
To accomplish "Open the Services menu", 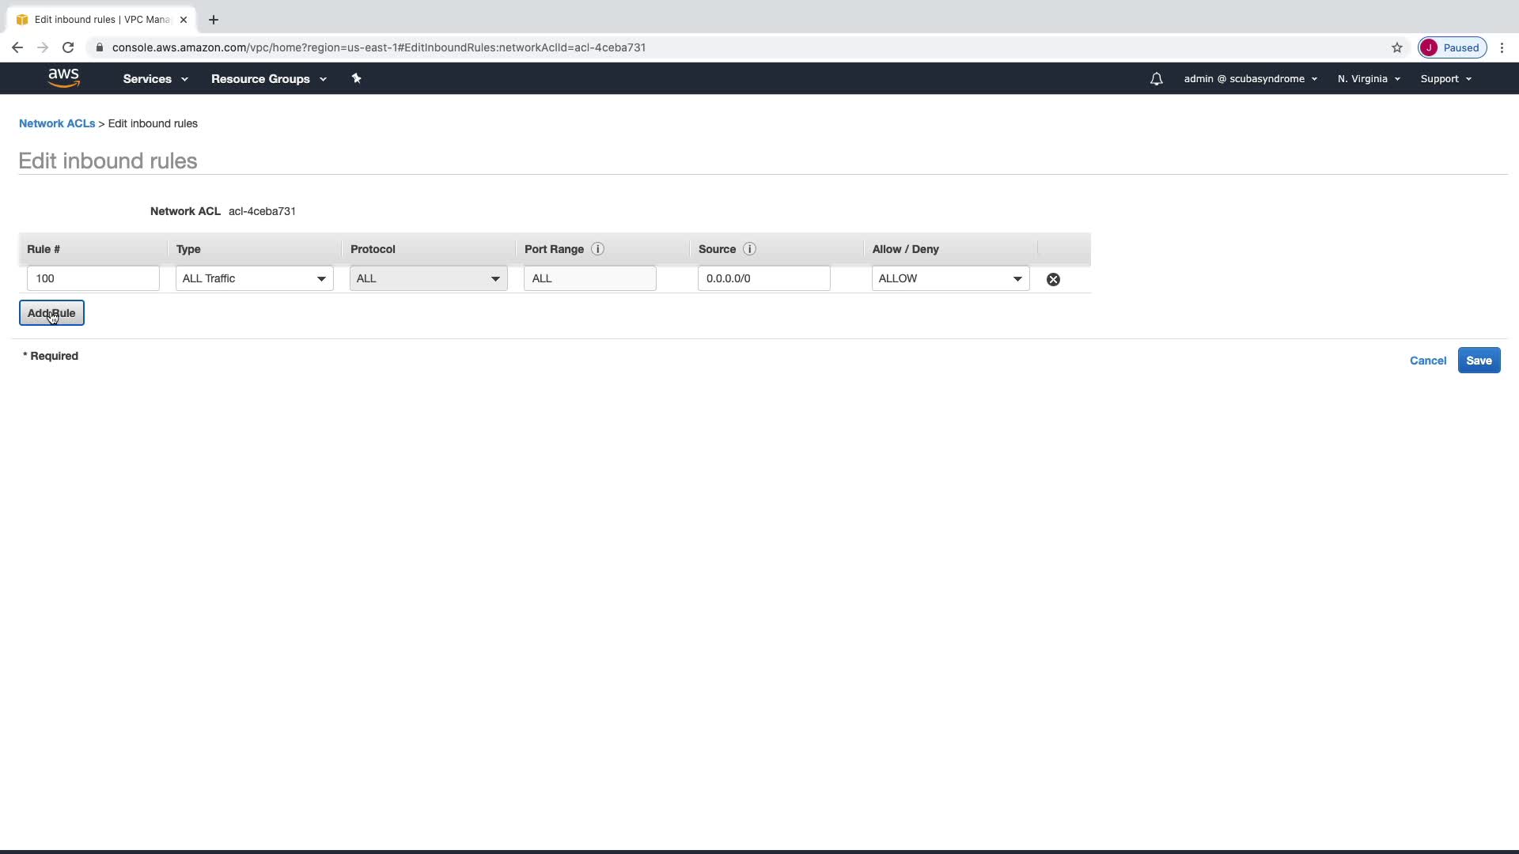I will click(x=155, y=79).
